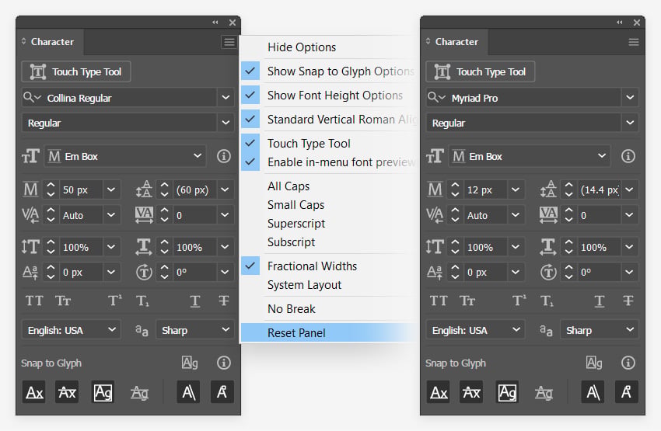Choose Superscript from flyout menu

pyautogui.click(x=329, y=224)
